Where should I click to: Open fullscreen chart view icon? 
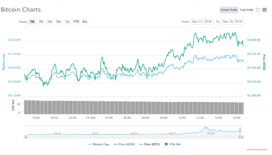[x=258, y=10]
